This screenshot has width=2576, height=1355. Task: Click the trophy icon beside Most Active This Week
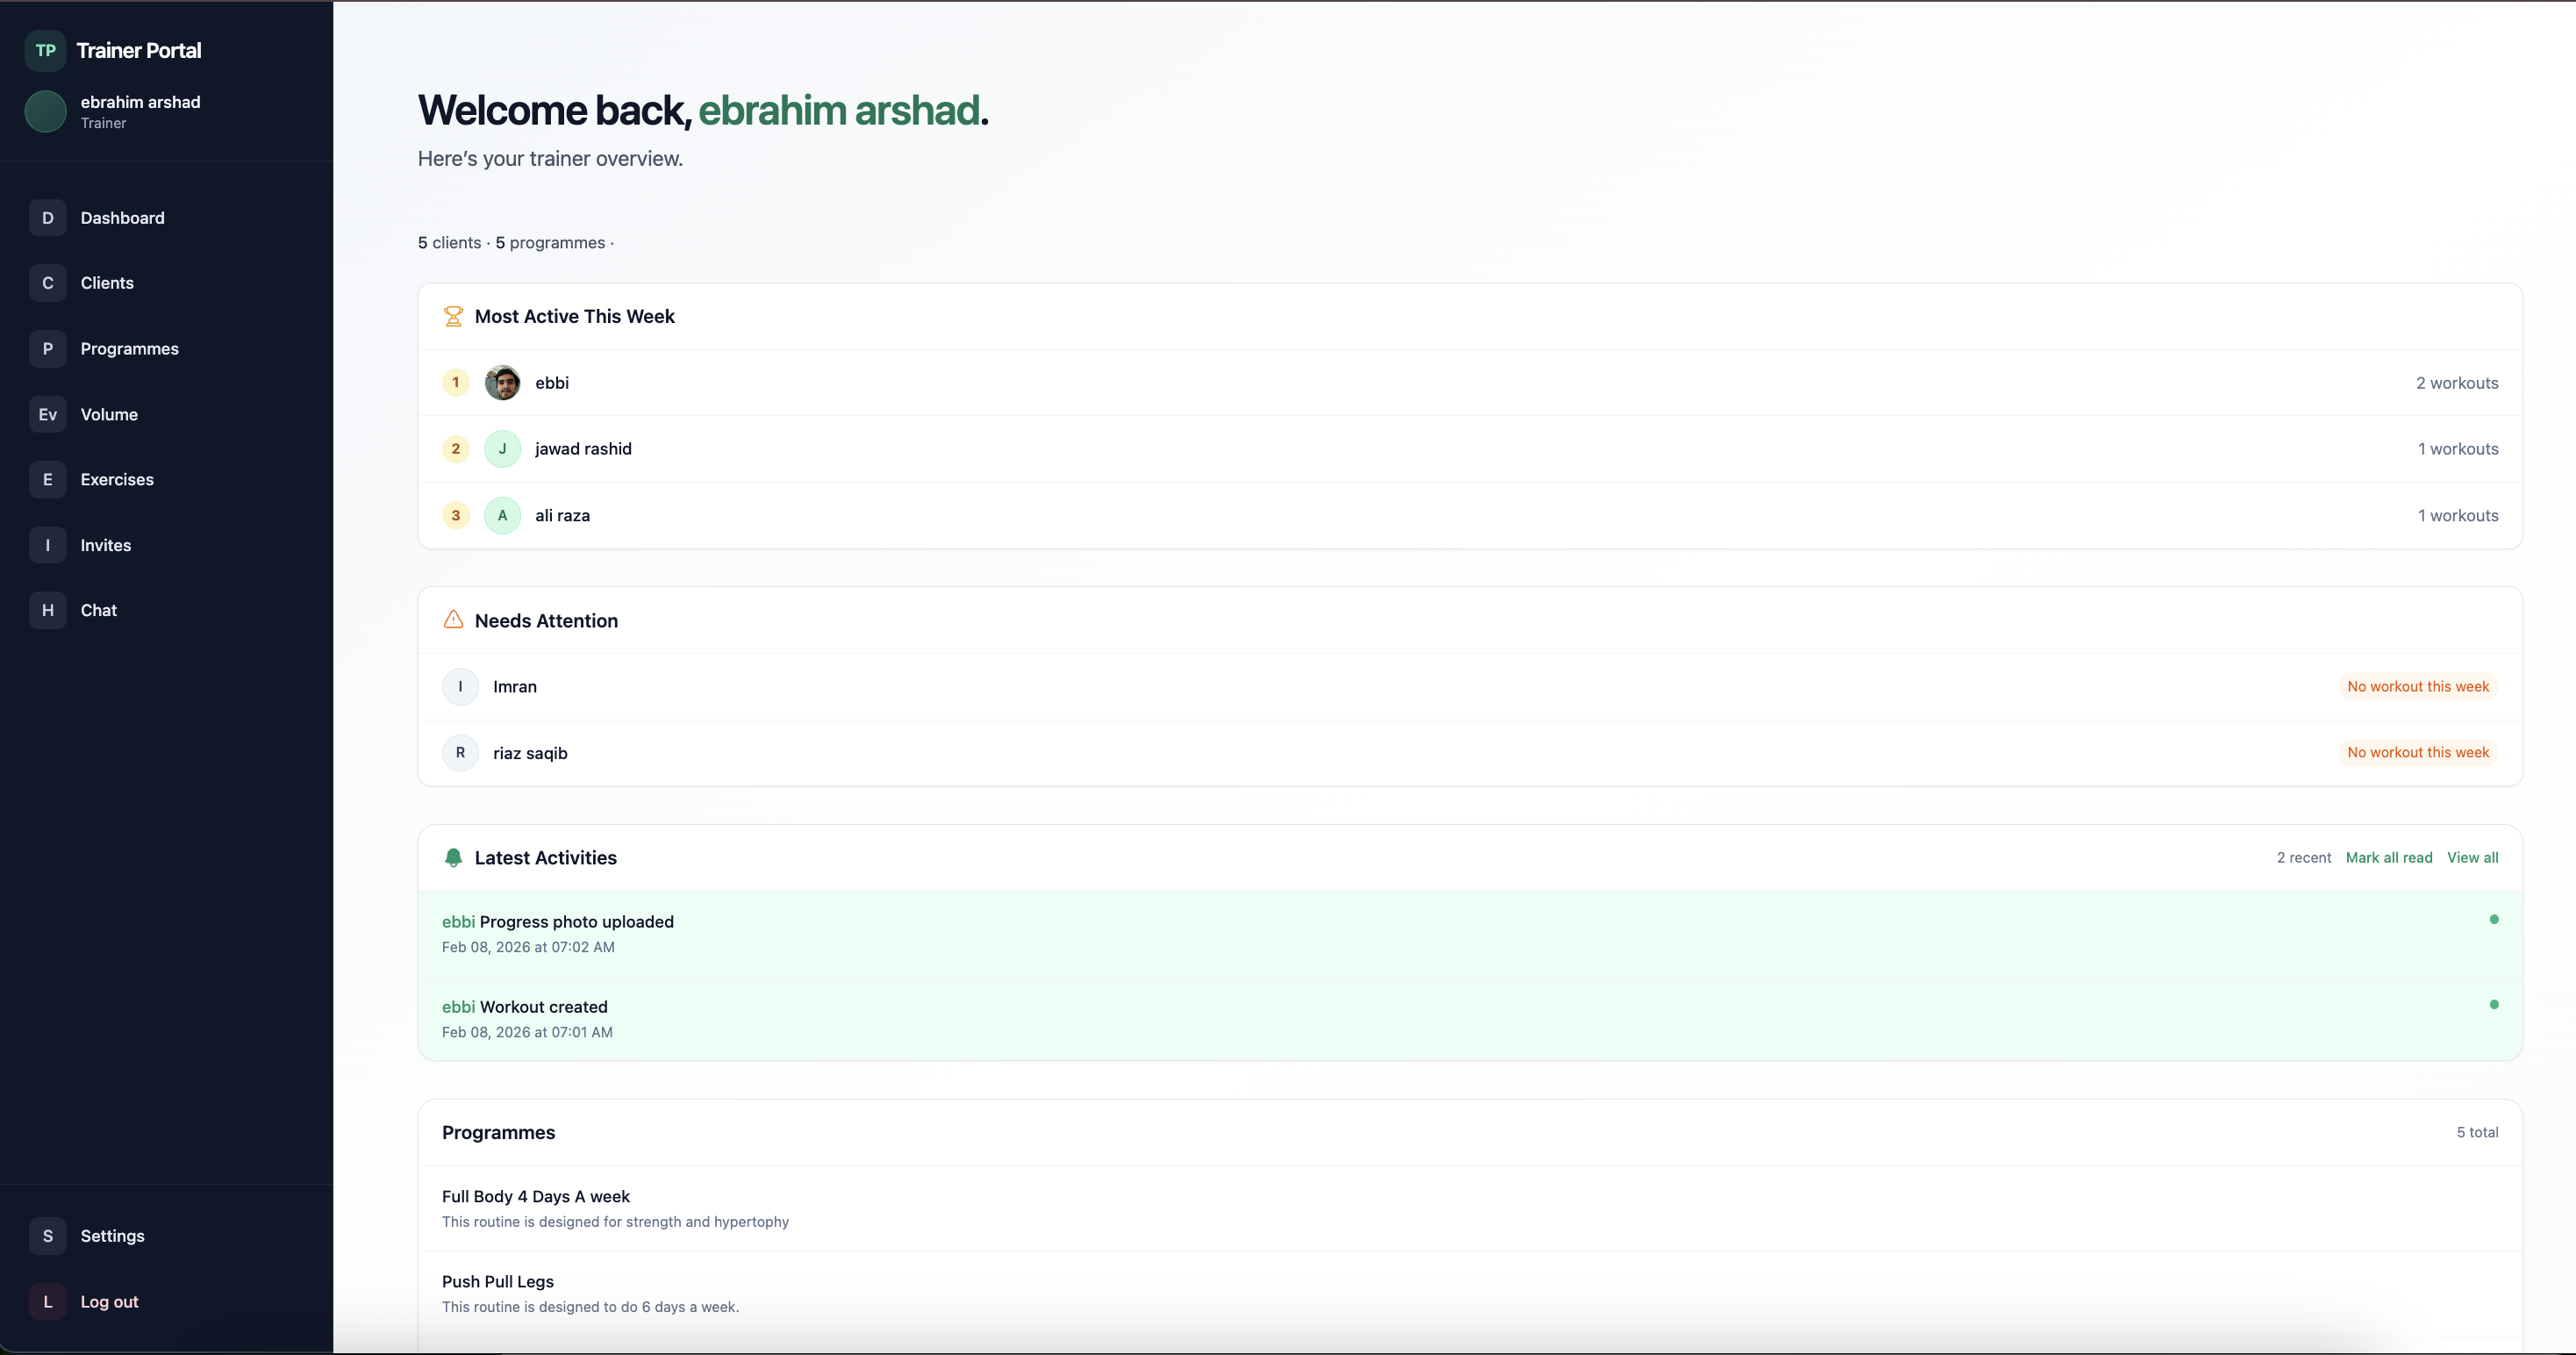(454, 316)
